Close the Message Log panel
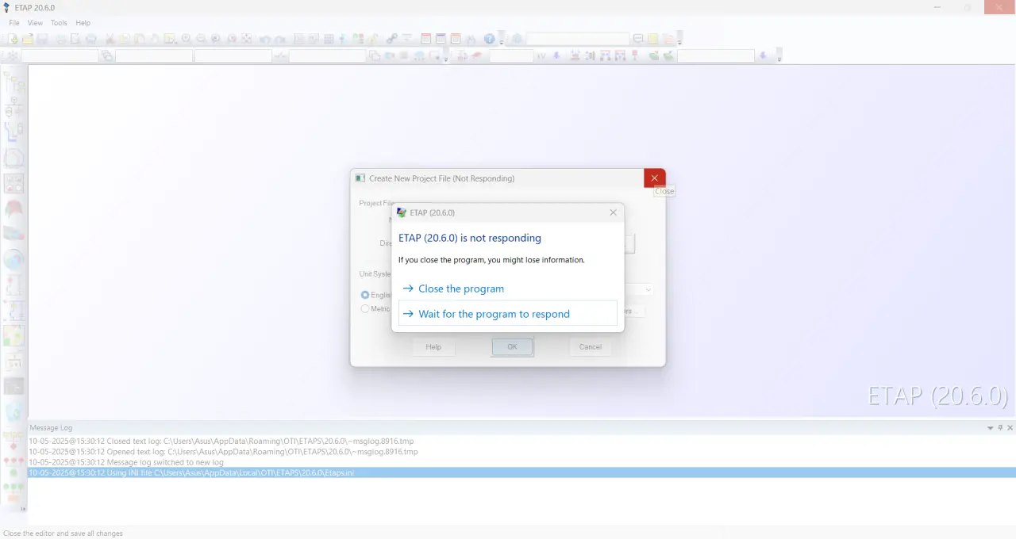Image resolution: width=1016 pixels, height=539 pixels. [1010, 428]
